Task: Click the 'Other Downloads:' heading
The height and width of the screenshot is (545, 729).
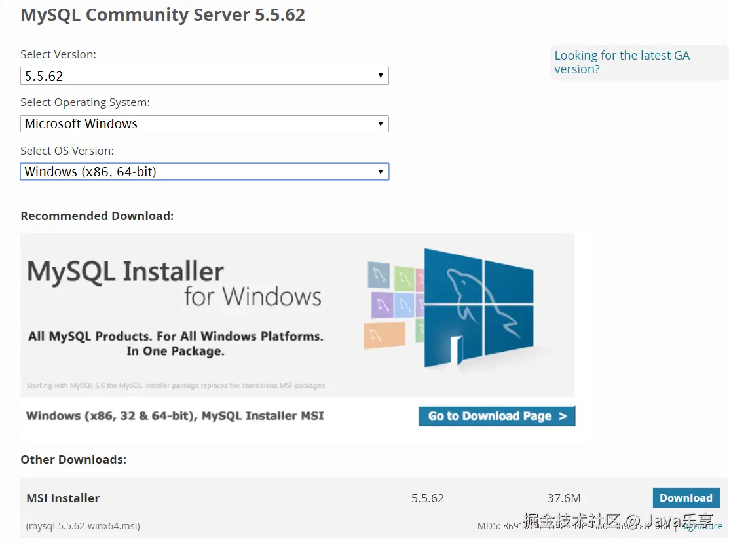Action: click(x=73, y=459)
